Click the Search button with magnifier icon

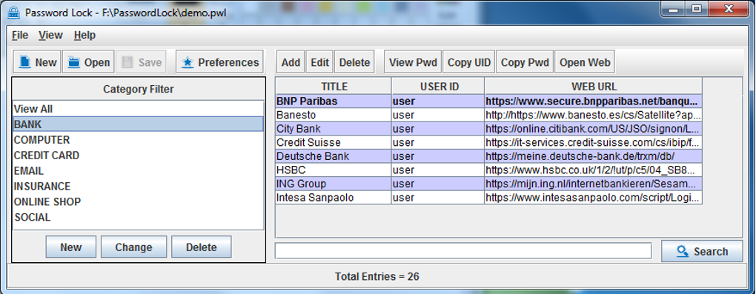pos(702,251)
